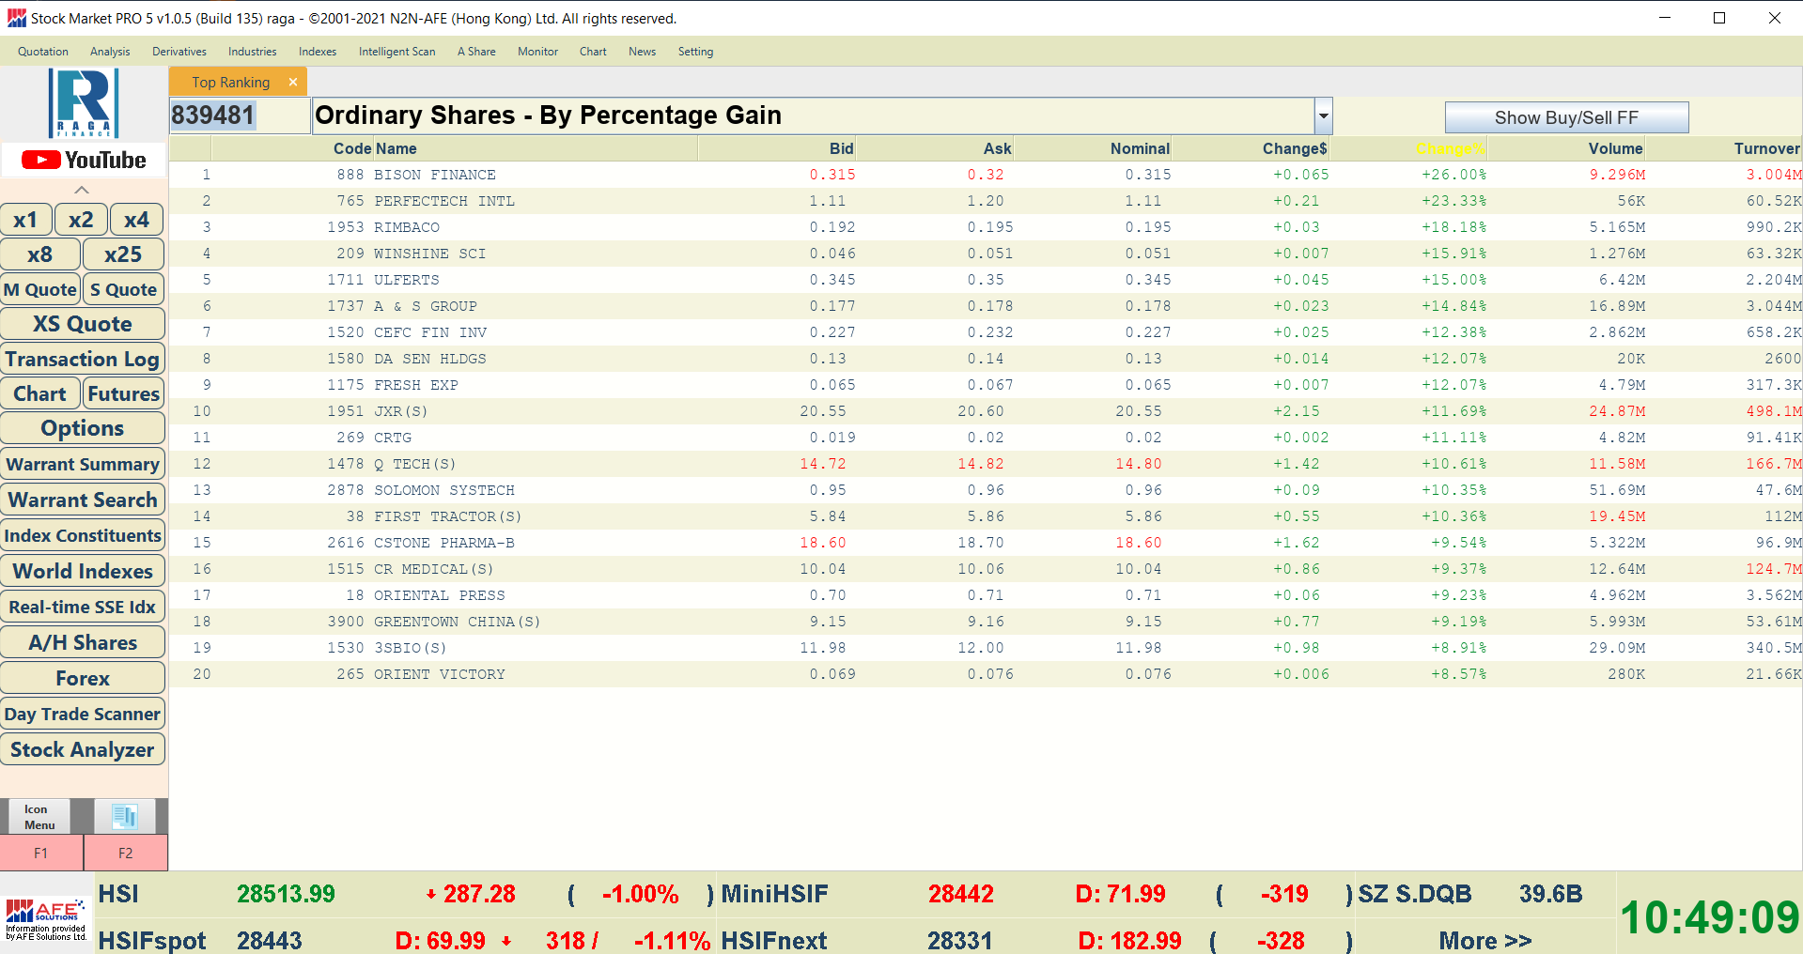Open the Icon Menu button
The image size is (1803, 954).
click(x=39, y=817)
